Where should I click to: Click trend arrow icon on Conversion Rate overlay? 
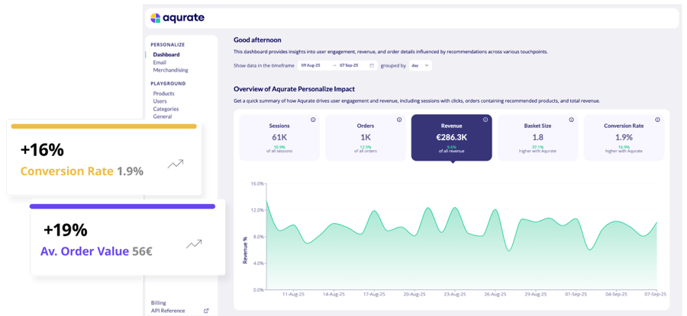(176, 164)
